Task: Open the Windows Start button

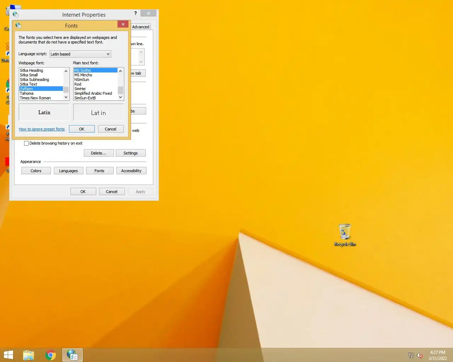Action: tap(8, 355)
